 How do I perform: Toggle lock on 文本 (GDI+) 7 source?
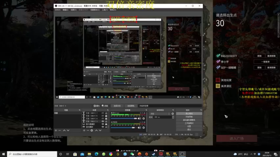(106, 113)
